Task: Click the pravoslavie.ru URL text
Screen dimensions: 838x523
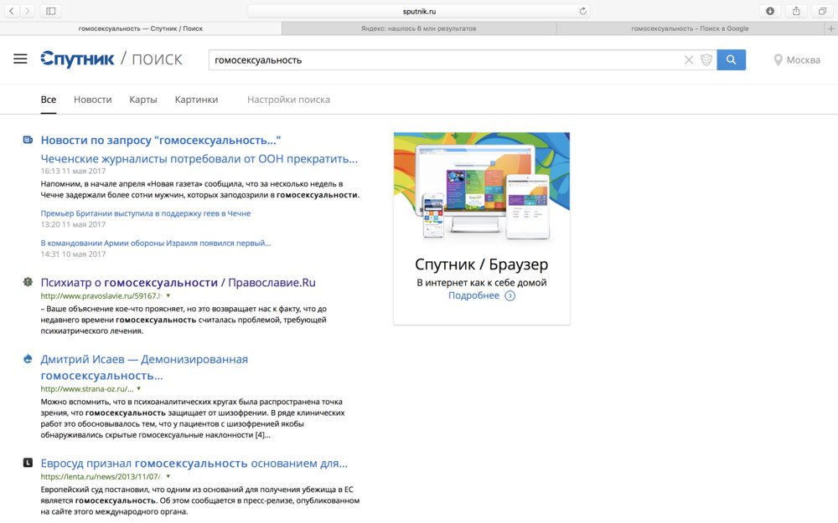Action: click(101, 295)
